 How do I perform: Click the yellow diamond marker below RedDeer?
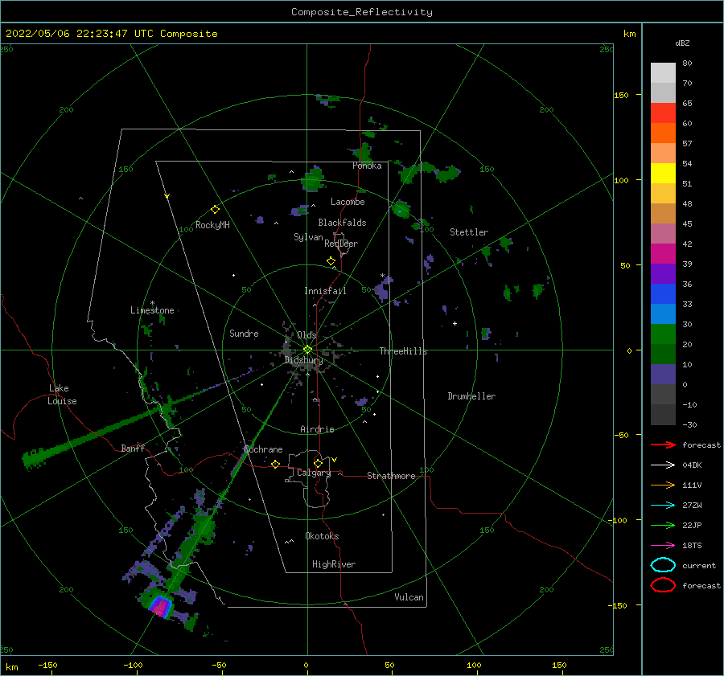331,261
